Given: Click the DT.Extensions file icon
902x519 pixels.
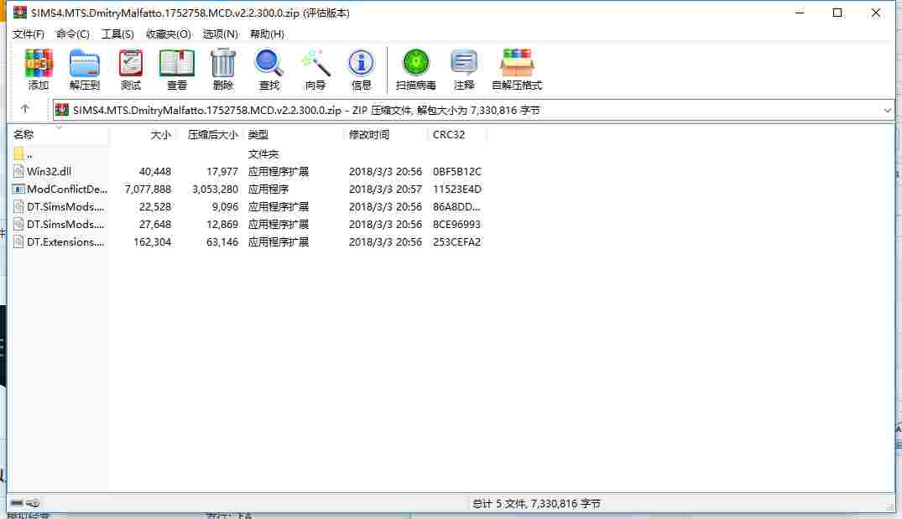Looking at the screenshot, I should point(18,242).
